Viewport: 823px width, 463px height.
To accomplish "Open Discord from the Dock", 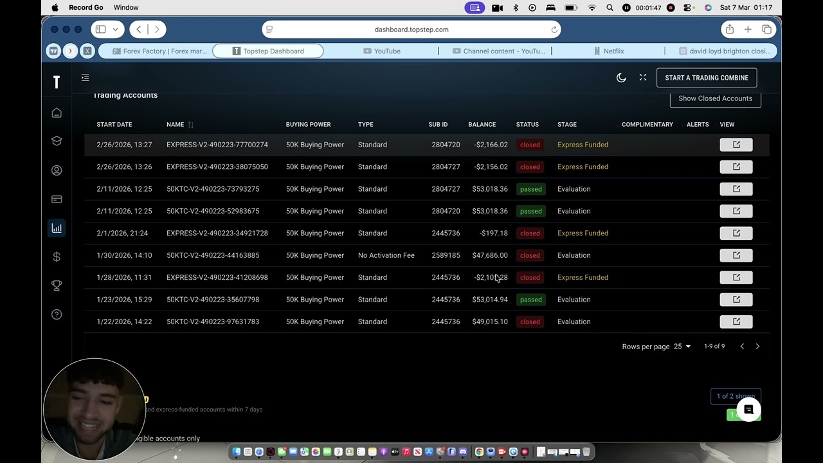I will click(462, 452).
